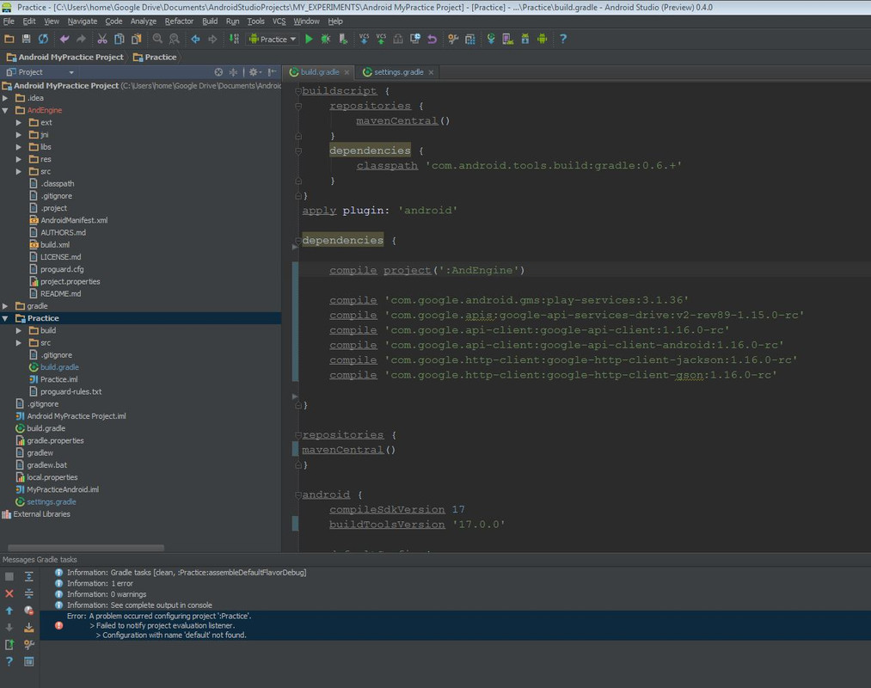This screenshot has height=688, width=871.
Task: Click the Copy icon in toolbar
Action: [119, 39]
